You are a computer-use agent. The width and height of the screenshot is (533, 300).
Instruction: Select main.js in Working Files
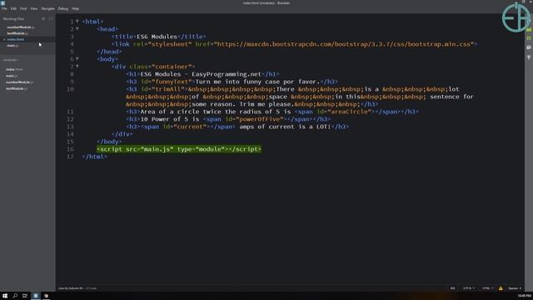click(x=12, y=46)
